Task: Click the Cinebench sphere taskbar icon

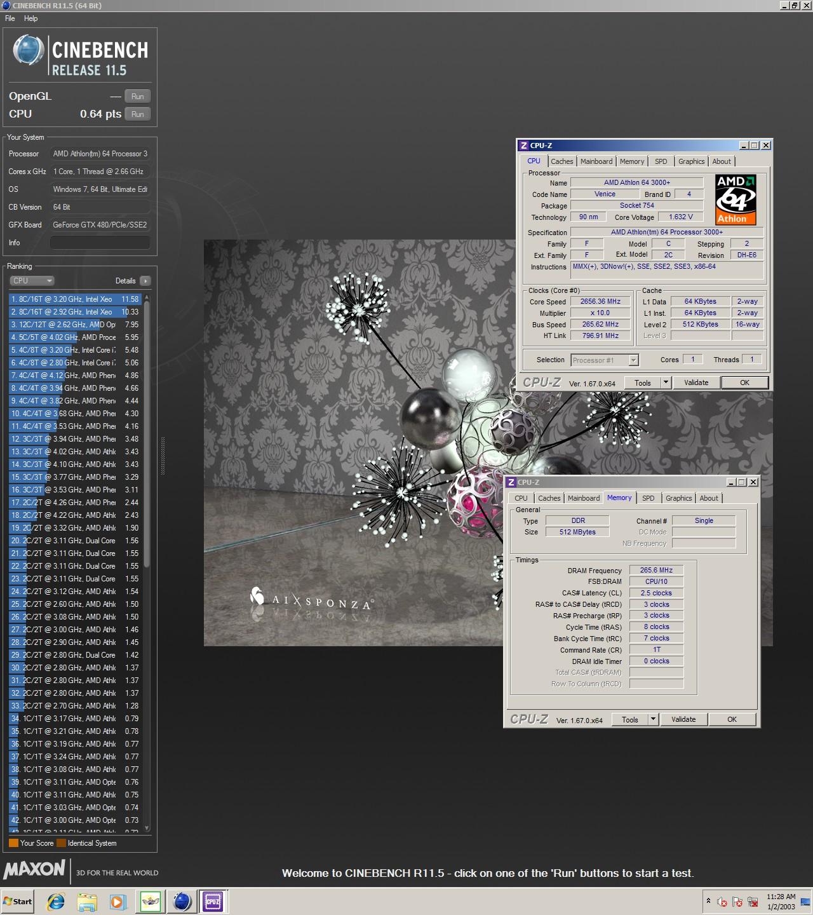Action: click(182, 901)
